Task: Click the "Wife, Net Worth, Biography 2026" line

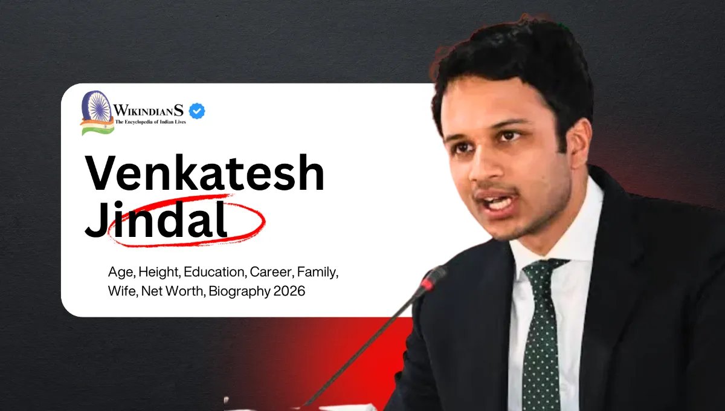Action: (x=206, y=291)
